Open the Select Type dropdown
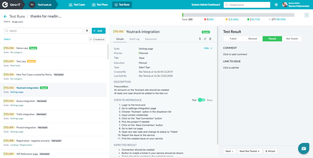The width and height of the screenshot is (313, 158). point(144,67)
